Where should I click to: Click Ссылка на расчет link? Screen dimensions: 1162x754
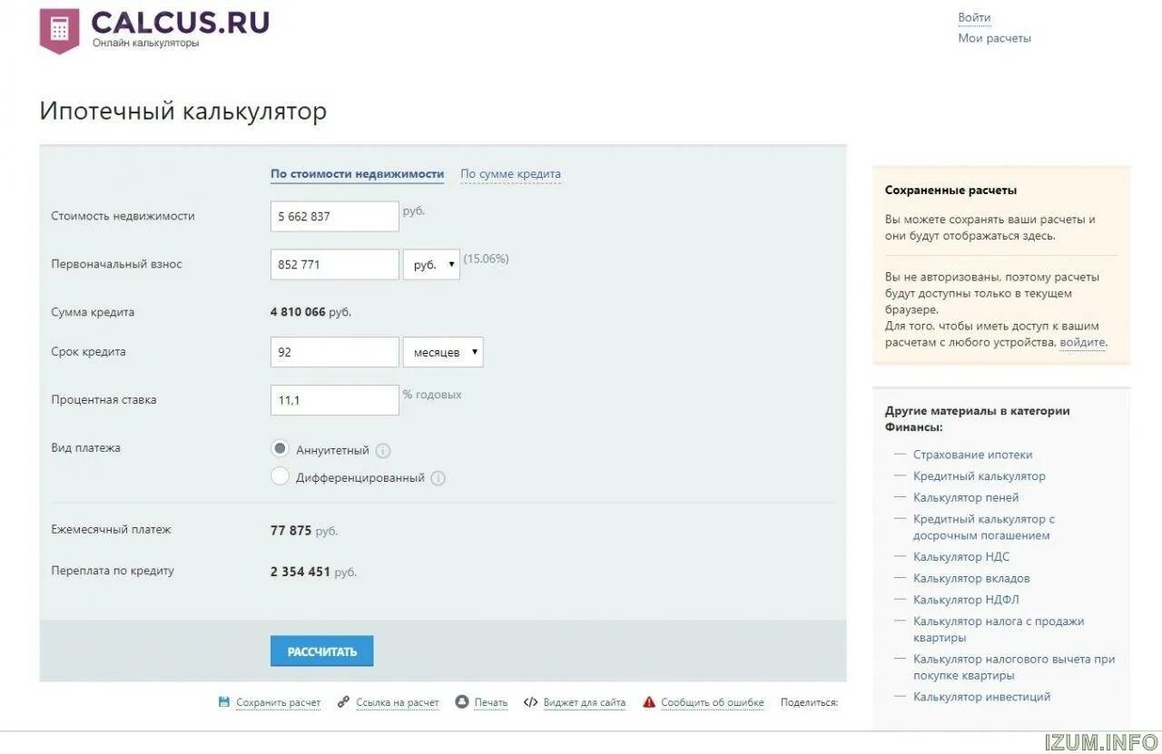point(398,703)
